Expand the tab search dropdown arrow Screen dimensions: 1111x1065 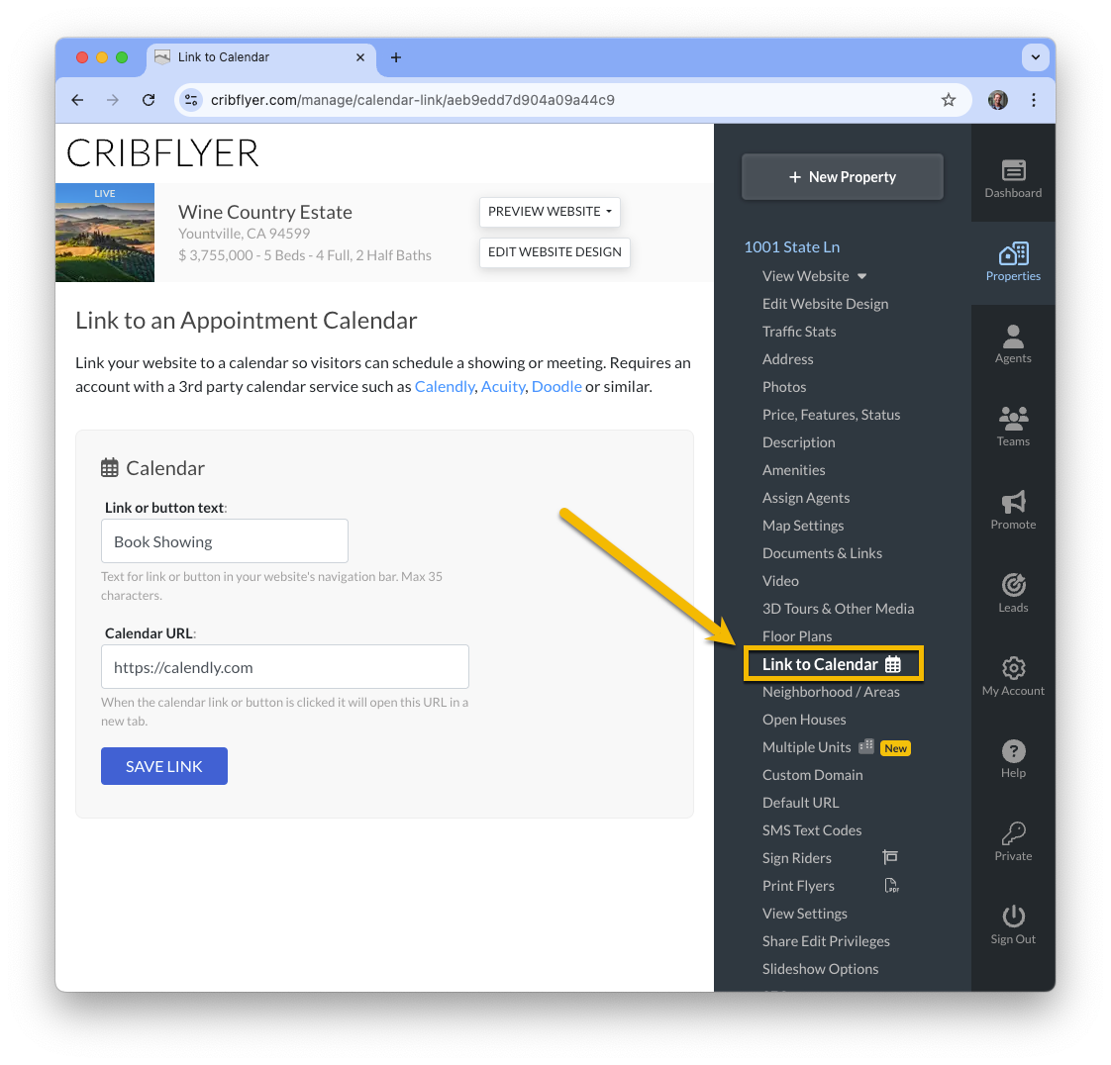click(x=1035, y=57)
